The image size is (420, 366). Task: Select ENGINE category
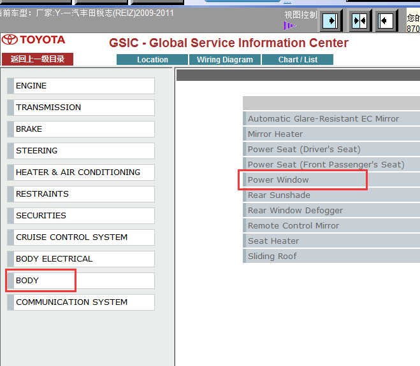(81, 86)
